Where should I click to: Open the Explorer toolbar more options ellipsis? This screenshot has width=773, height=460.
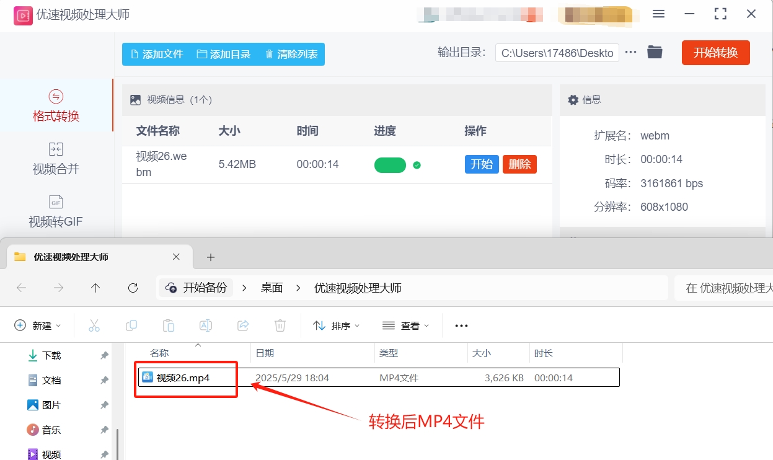tap(461, 325)
